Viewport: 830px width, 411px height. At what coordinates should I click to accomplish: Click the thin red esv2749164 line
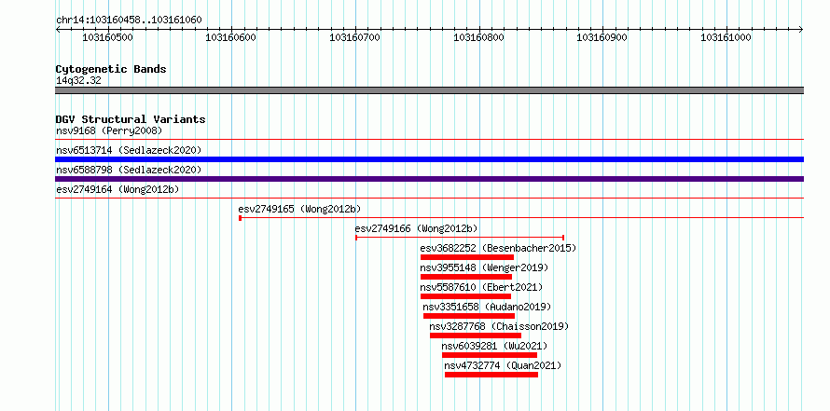point(429,199)
